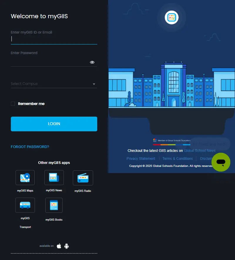Open the myGIIS Radio app icon
The height and width of the screenshot is (260, 235).
click(83, 178)
